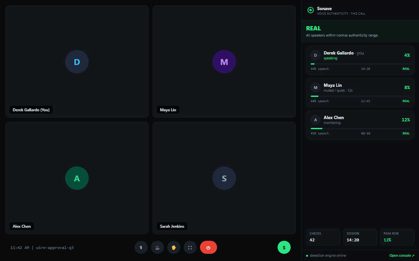Select the Maya Lin speaker card avatar
Screen dimensions: 419x261
point(315,88)
